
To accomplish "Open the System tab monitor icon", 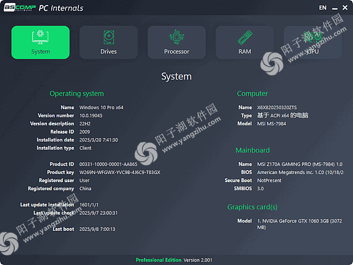I will tap(40, 37).
